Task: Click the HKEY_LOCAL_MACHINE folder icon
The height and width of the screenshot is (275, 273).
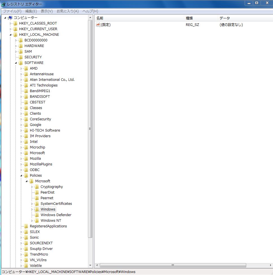Action: coord(16,35)
